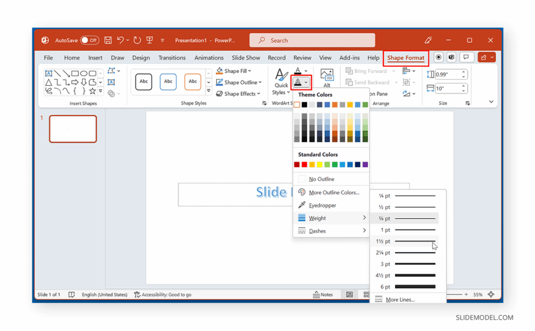The width and height of the screenshot is (535, 331).
Task: Select the Text Box shape
Action: click(x=49, y=73)
